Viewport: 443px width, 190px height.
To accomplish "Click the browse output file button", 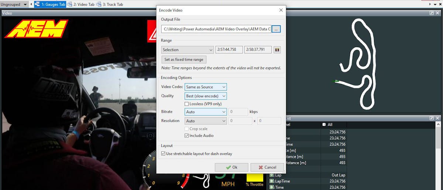I will coord(276,29).
